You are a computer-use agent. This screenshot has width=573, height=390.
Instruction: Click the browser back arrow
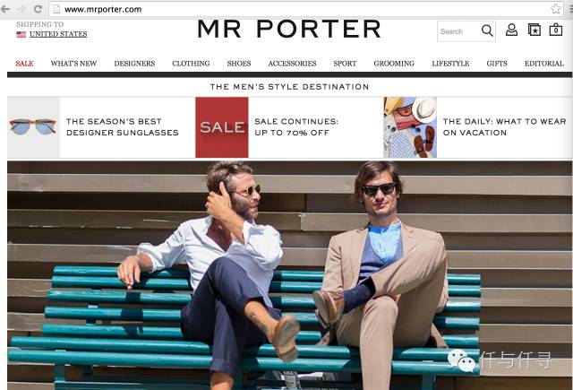(x=5, y=9)
